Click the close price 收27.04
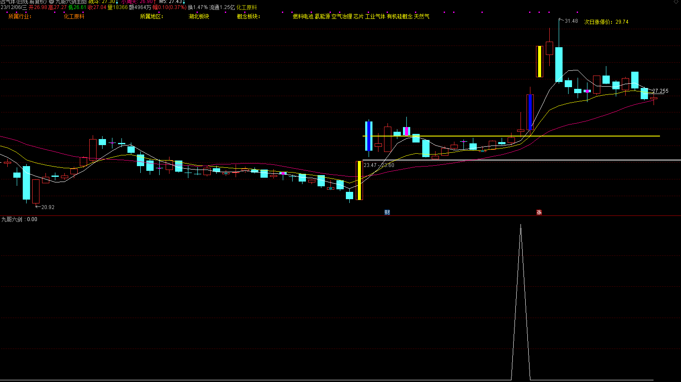The height and width of the screenshot is (382, 681). point(97,7)
